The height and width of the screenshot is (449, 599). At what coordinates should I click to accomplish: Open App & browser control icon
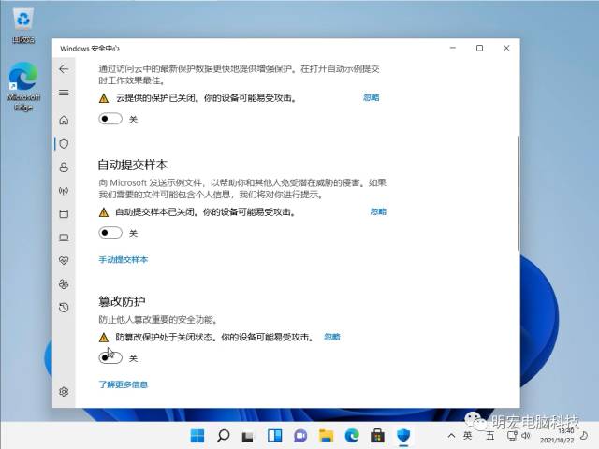[64, 214]
